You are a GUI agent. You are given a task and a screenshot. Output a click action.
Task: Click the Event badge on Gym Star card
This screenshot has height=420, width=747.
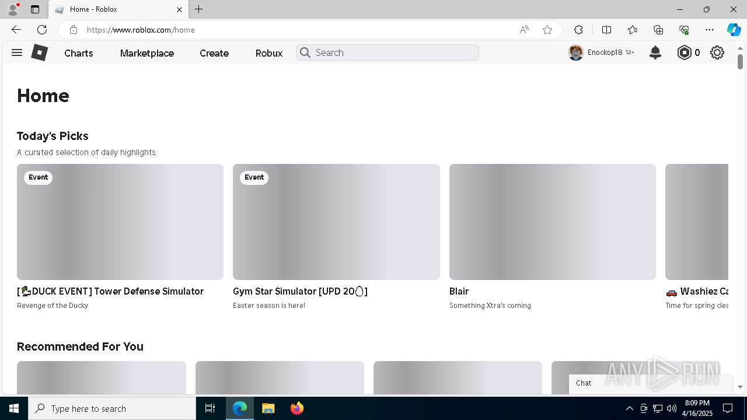[254, 177]
